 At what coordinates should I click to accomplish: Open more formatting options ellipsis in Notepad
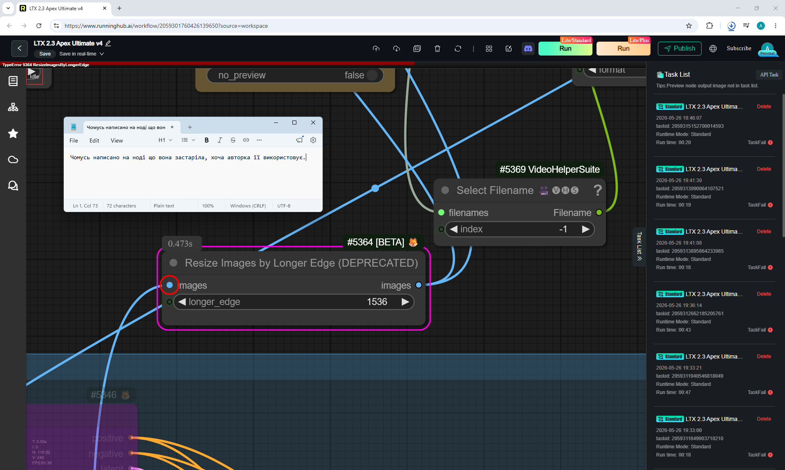(259, 140)
